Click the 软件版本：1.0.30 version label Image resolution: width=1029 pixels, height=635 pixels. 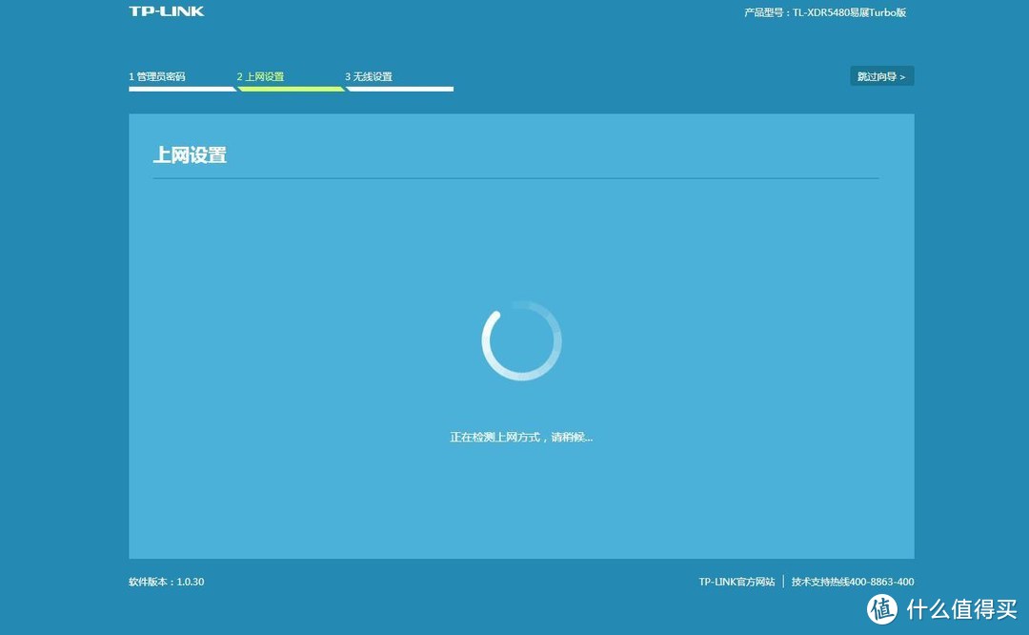(166, 582)
